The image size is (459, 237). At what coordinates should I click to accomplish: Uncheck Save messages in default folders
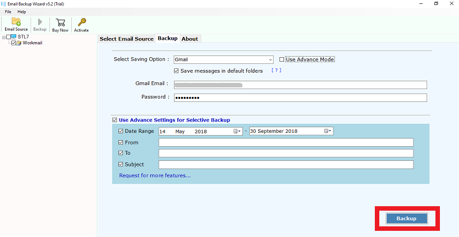pyautogui.click(x=176, y=71)
